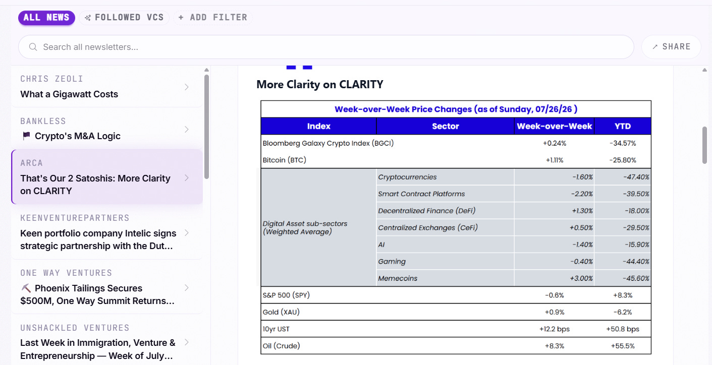Click sidebar scrollbar up arrow
The width and height of the screenshot is (712, 365).
(x=206, y=70)
